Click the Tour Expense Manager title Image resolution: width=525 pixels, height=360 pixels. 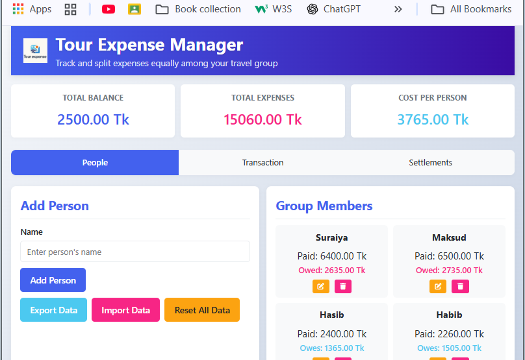coord(149,45)
